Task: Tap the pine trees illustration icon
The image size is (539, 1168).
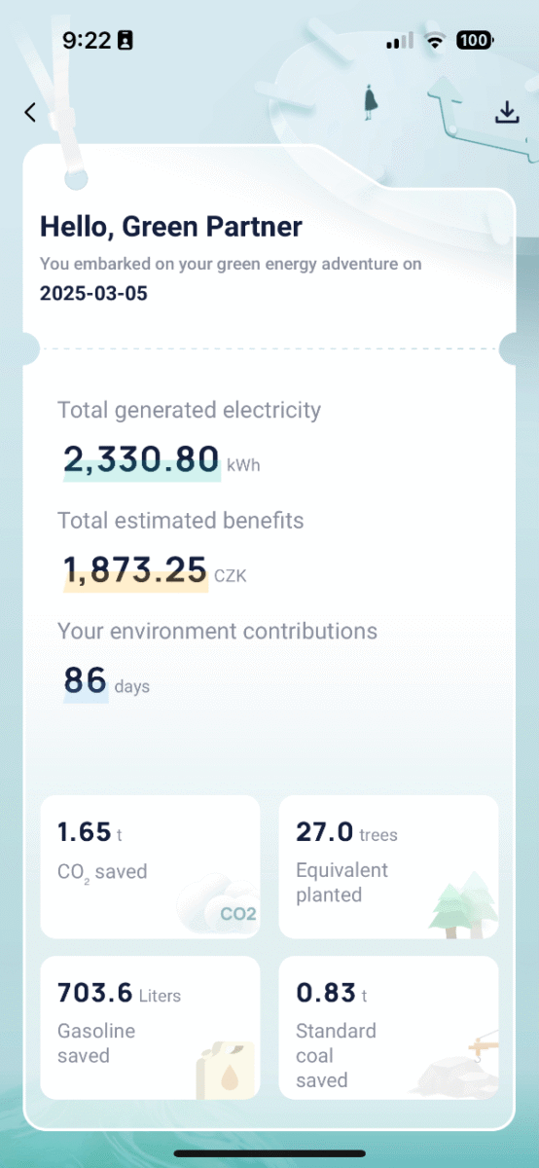Action: pos(463,905)
